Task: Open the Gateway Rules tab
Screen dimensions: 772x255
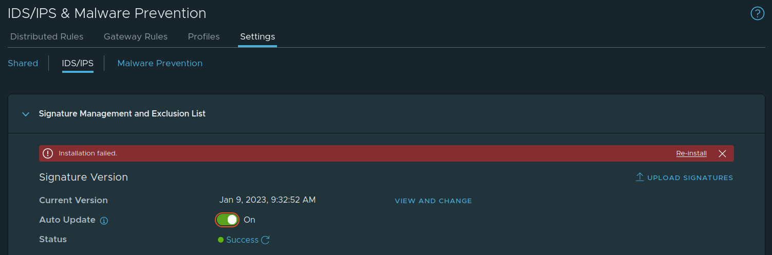Action: coord(136,37)
